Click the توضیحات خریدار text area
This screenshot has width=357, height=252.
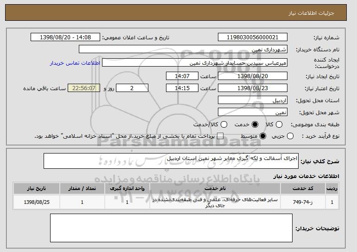pos(171,228)
